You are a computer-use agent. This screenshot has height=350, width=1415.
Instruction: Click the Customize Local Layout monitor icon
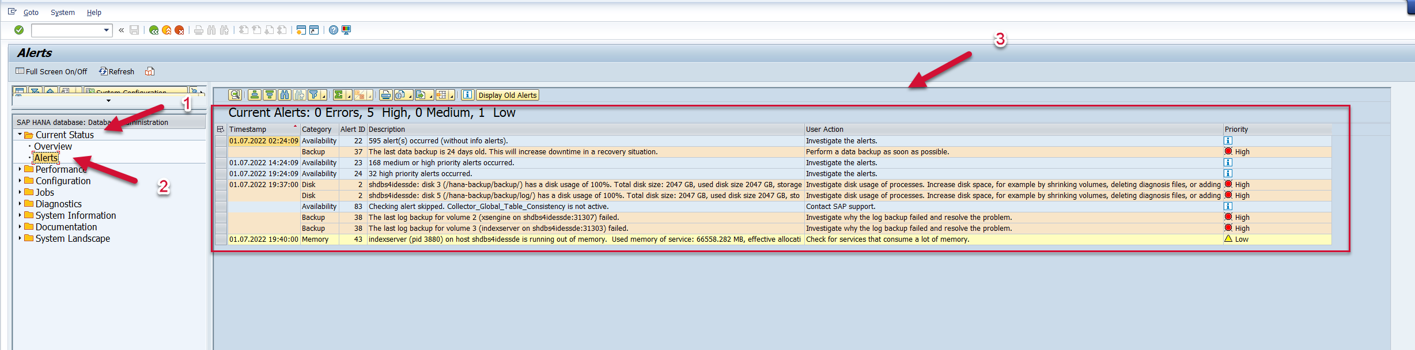click(346, 30)
